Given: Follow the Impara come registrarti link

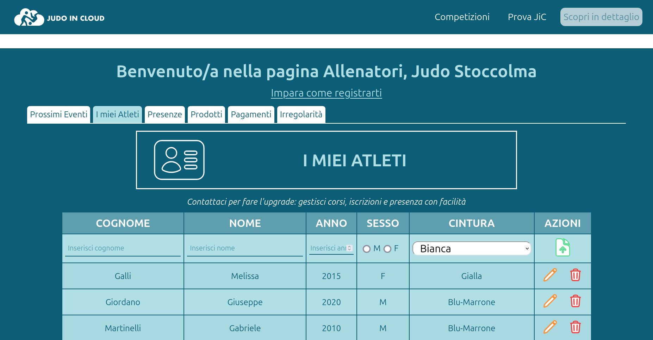Looking at the screenshot, I should pyautogui.click(x=326, y=93).
